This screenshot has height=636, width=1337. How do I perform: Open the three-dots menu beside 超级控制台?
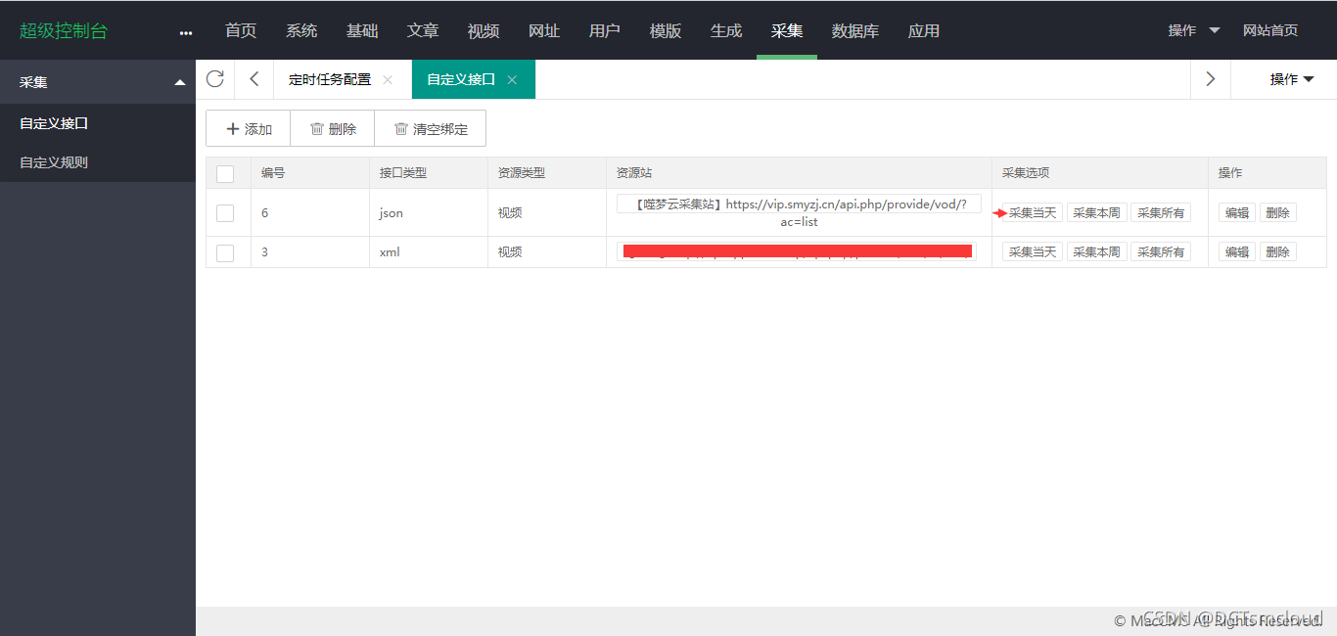[186, 32]
